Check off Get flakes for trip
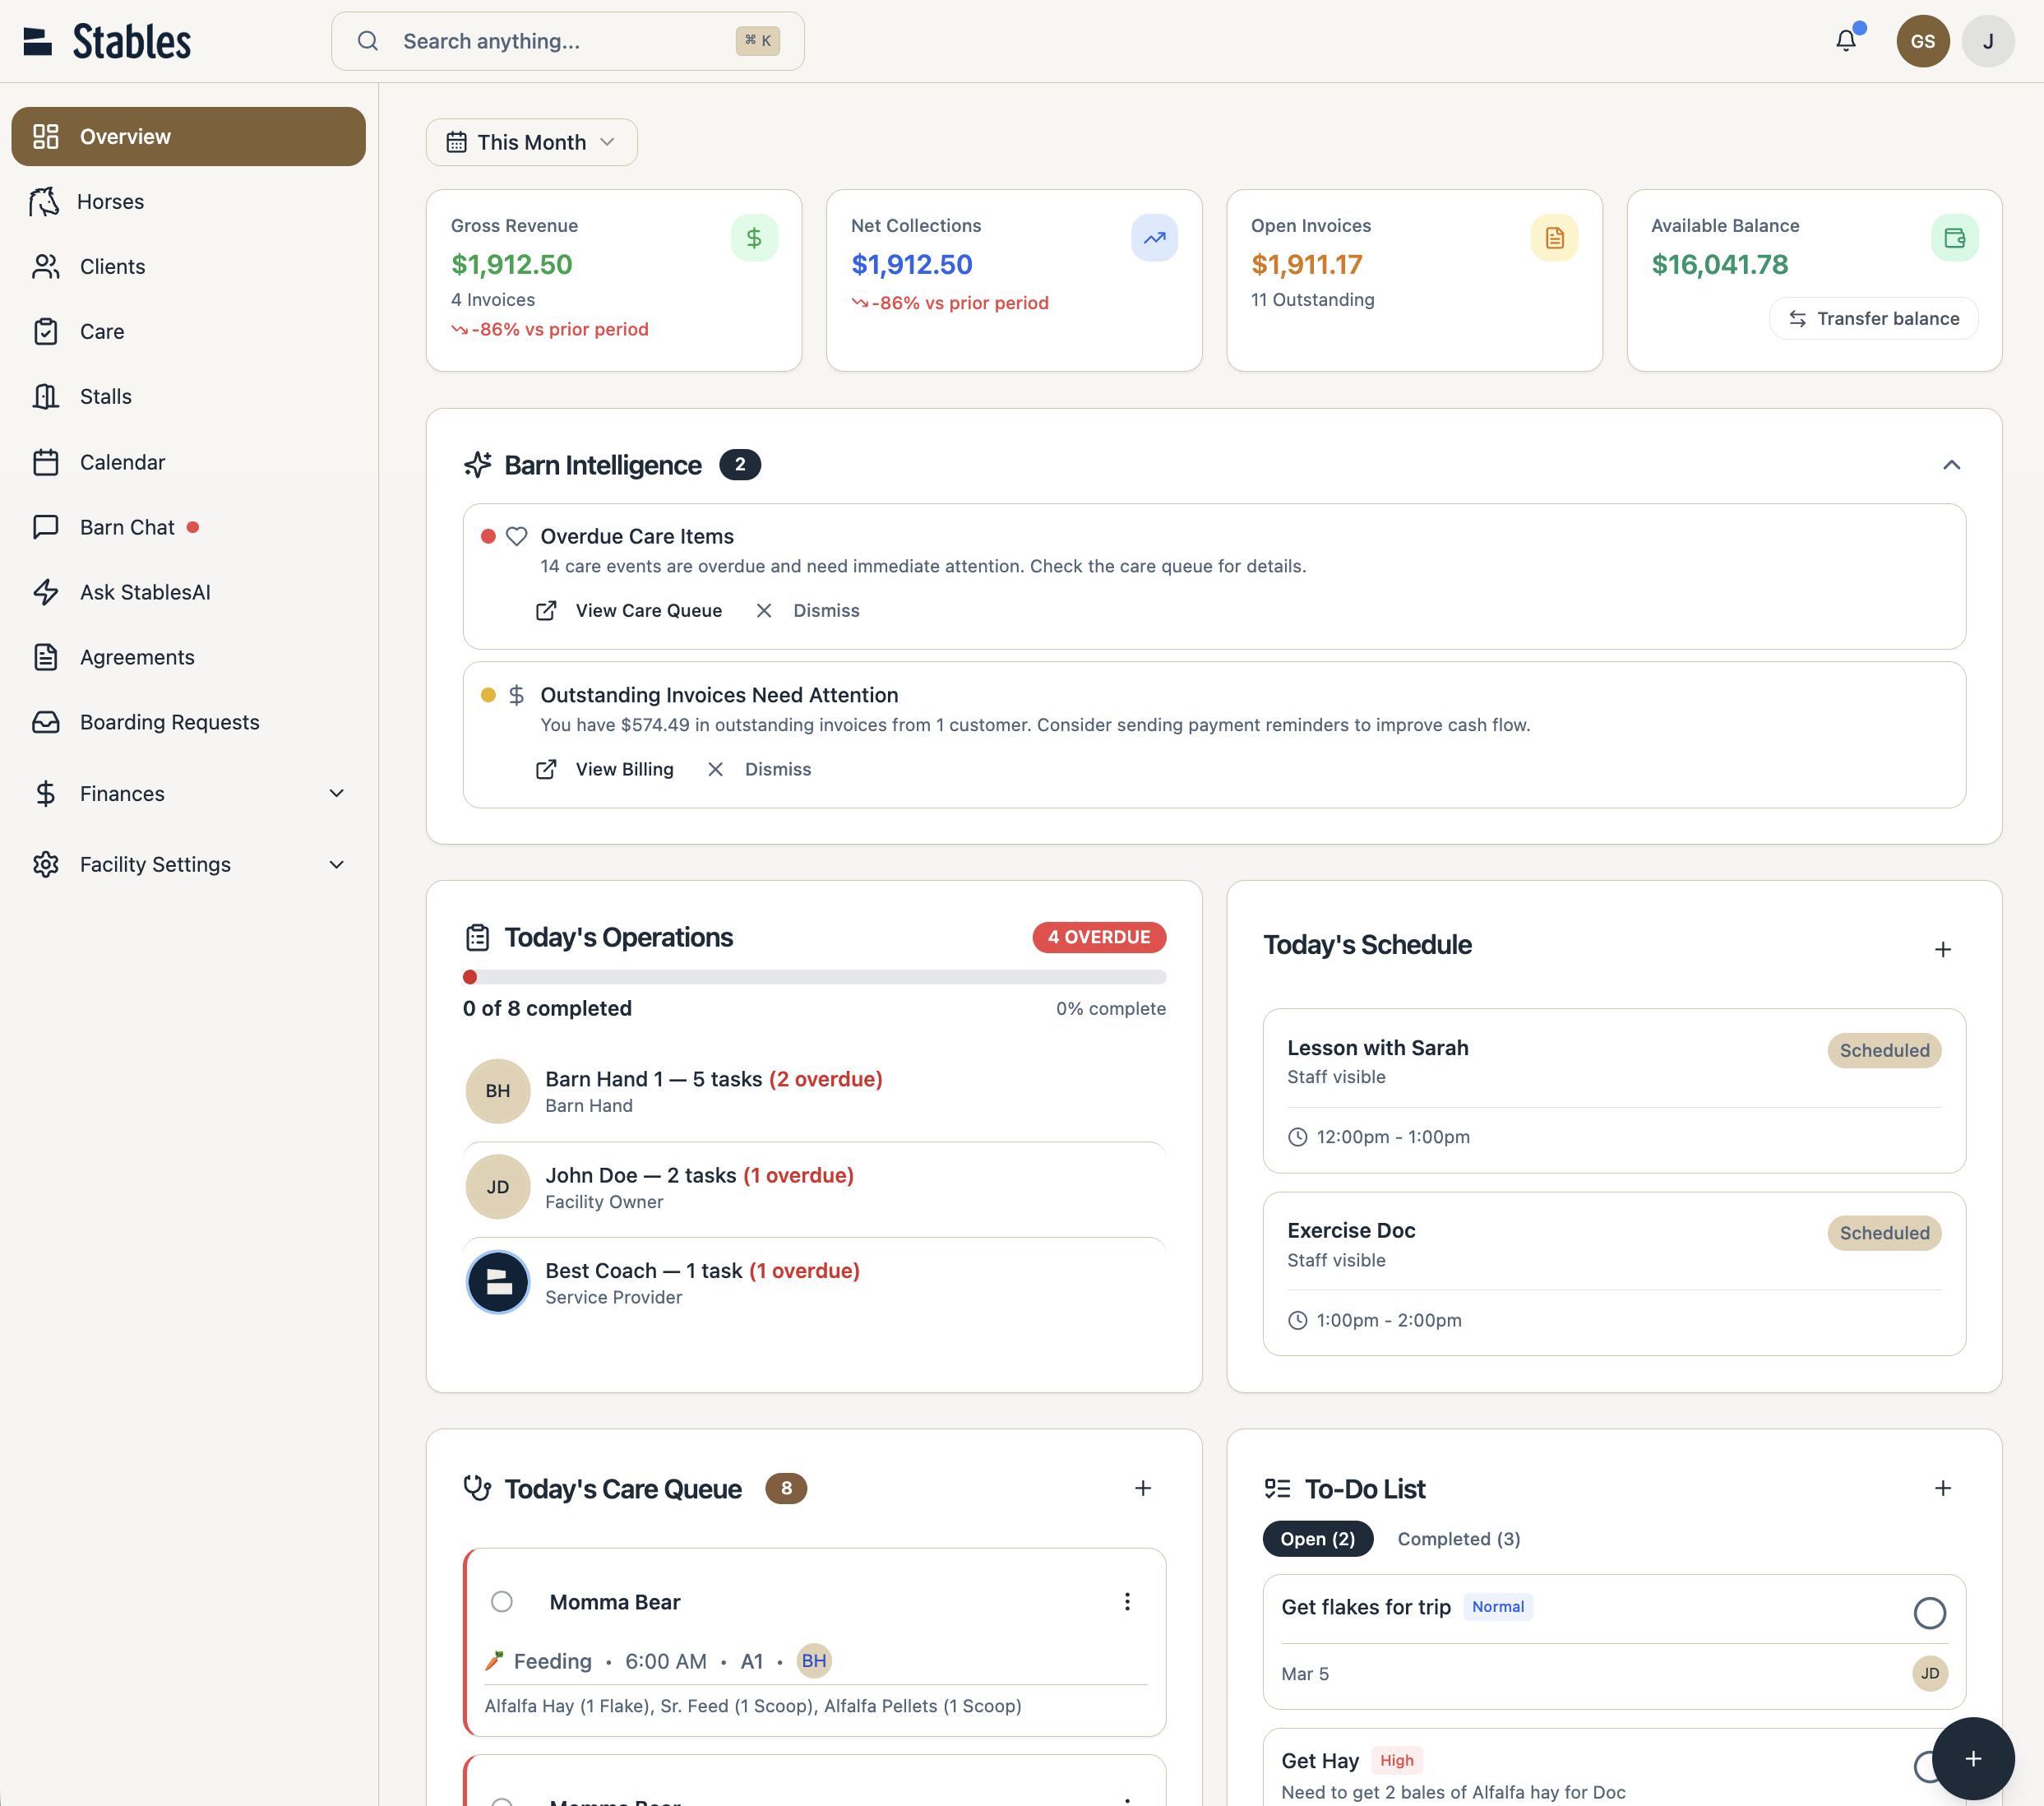Viewport: 2044px width, 1806px height. pos(1929,1613)
